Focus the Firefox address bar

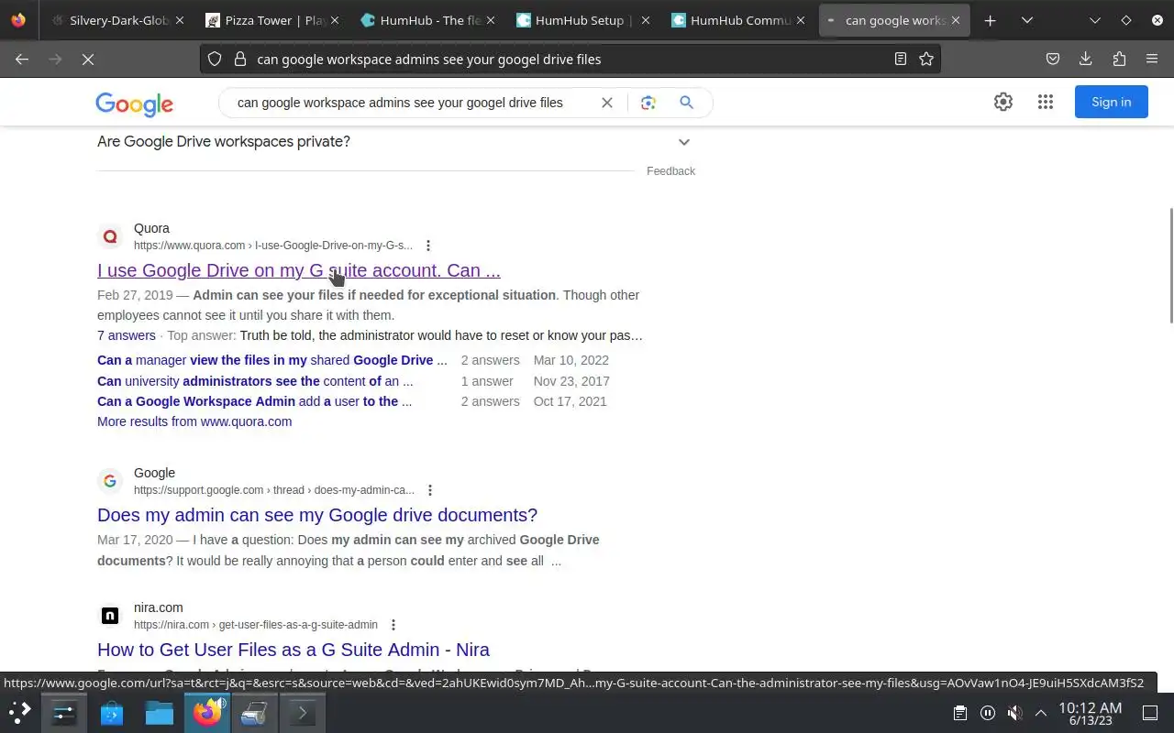coord(569,59)
